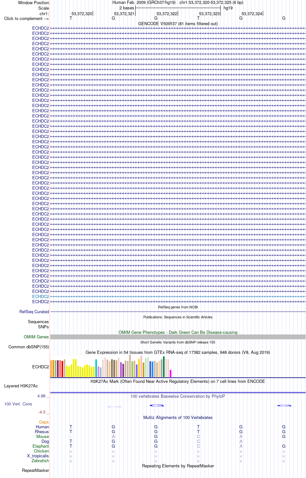The width and height of the screenshot is (306, 478).
Task: Click the Mouse alignment row label
Action: [x=43, y=437]
